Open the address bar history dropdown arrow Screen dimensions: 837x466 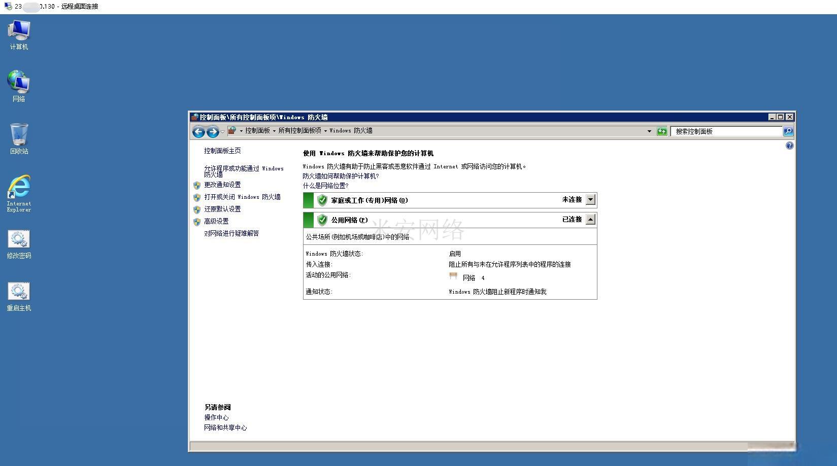coord(649,131)
